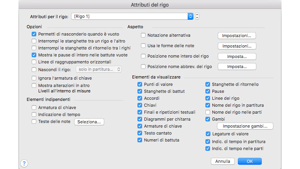The height and width of the screenshot is (169, 300).
Task: Click the Annulla button
Action: point(223,161)
